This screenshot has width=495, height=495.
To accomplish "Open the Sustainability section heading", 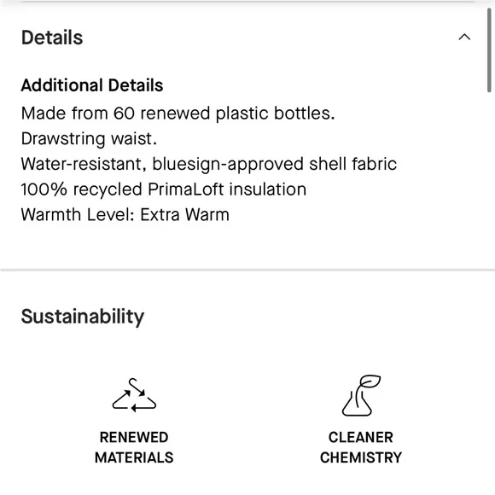I will (x=83, y=317).
